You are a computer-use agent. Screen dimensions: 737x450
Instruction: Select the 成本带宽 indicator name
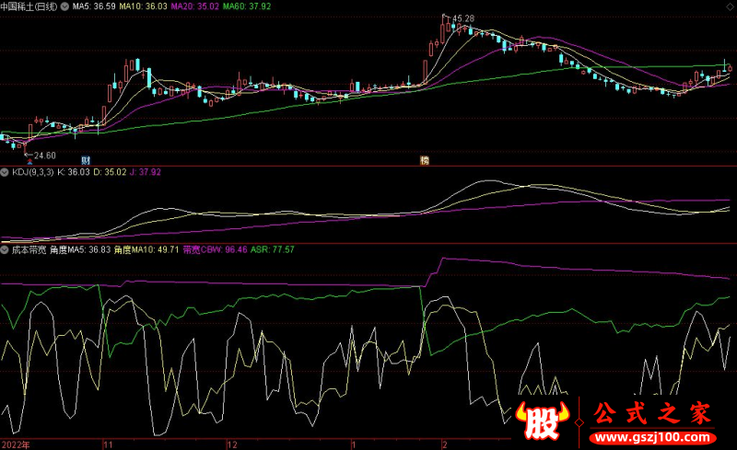[x=28, y=248]
